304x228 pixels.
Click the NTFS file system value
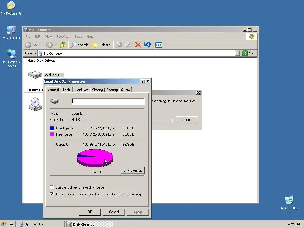coord(76,120)
